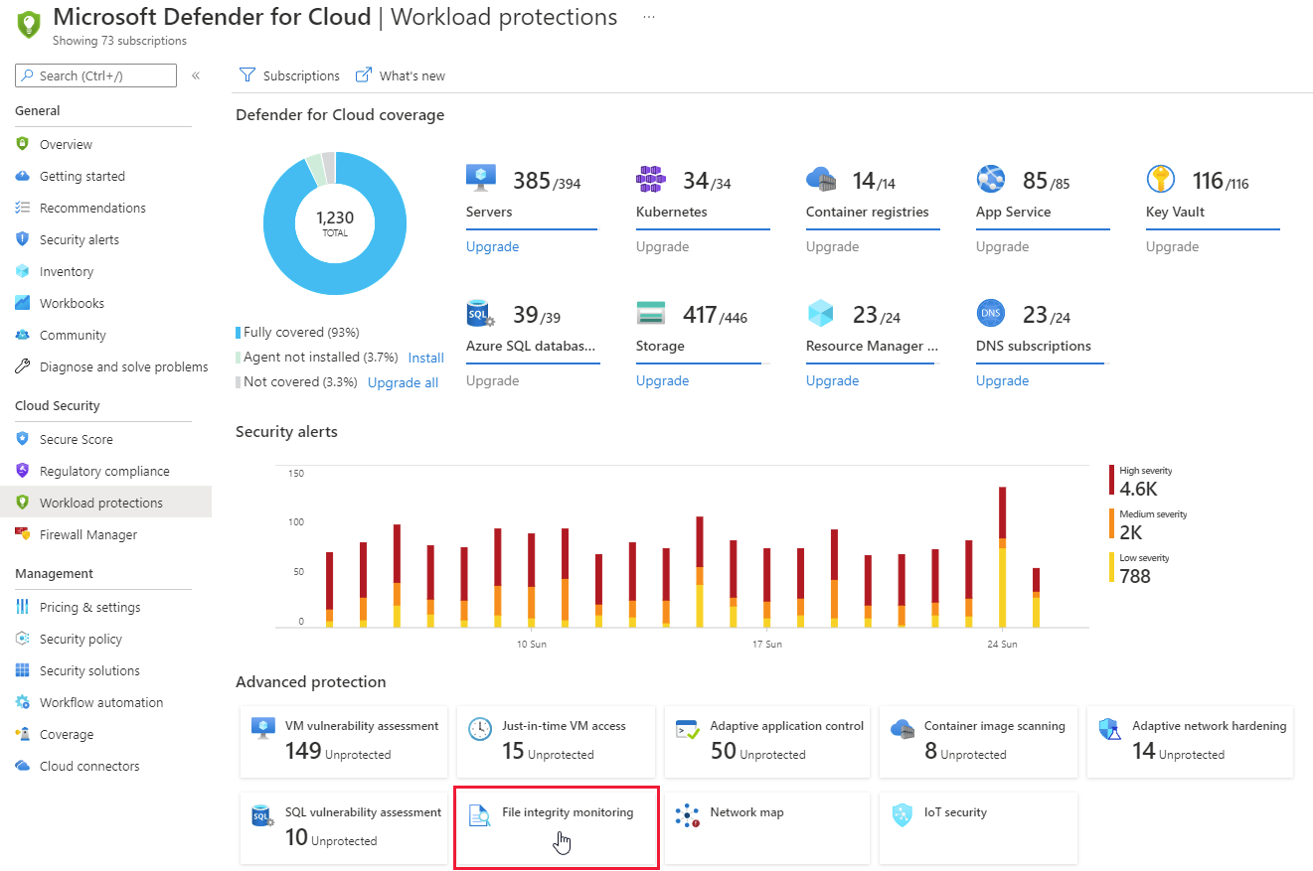Click the Secure Score icon
The image size is (1313, 871).
(x=22, y=439)
